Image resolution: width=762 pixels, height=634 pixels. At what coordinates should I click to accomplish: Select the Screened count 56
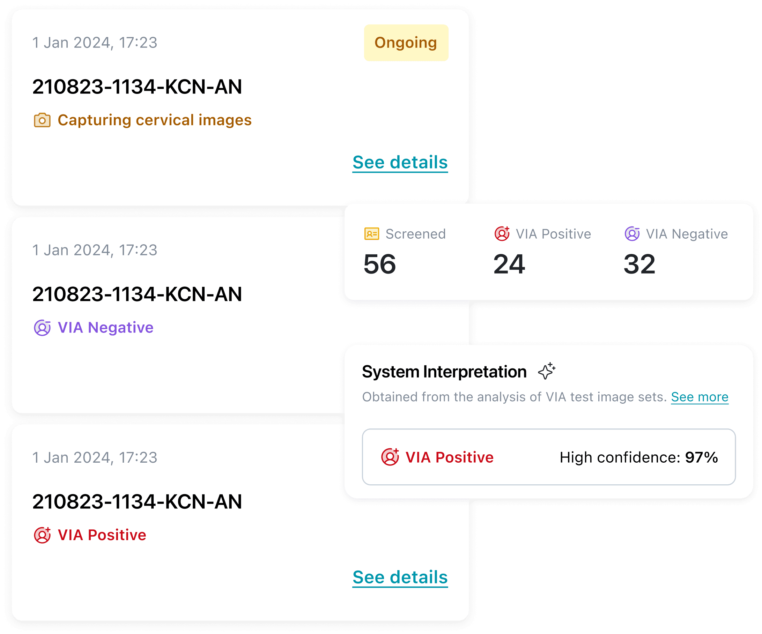379,264
